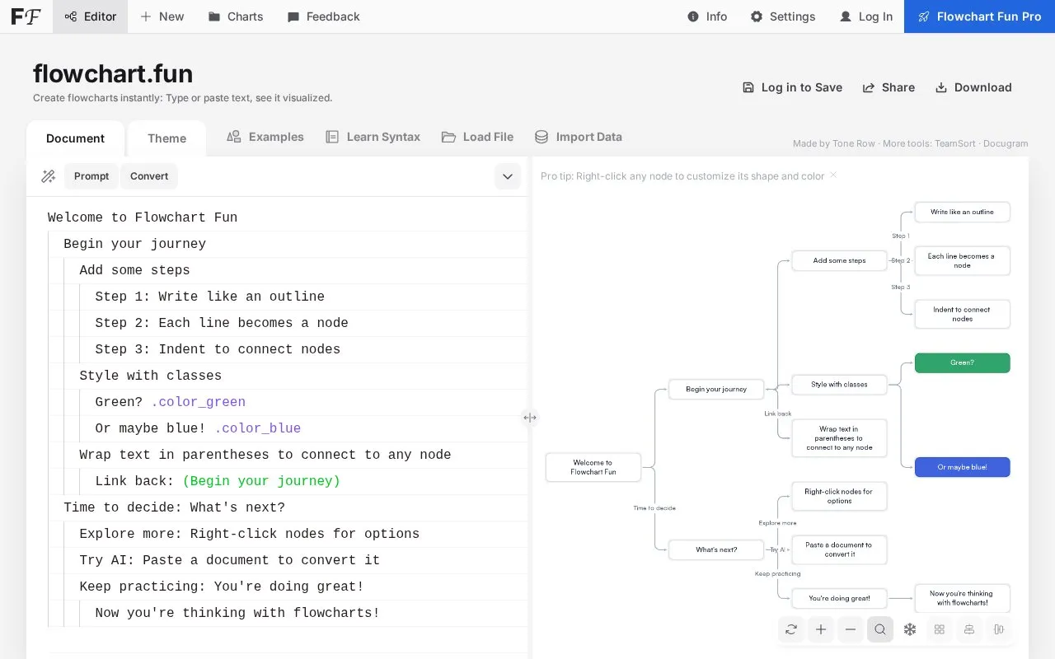Click the panel resize handle
The width and height of the screenshot is (1055, 659).
point(530,418)
